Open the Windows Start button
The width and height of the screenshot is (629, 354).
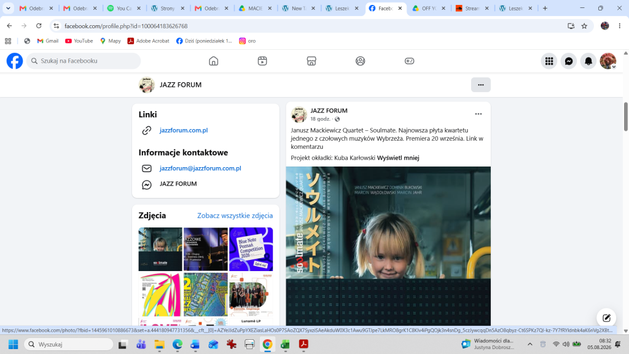[14, 344]
